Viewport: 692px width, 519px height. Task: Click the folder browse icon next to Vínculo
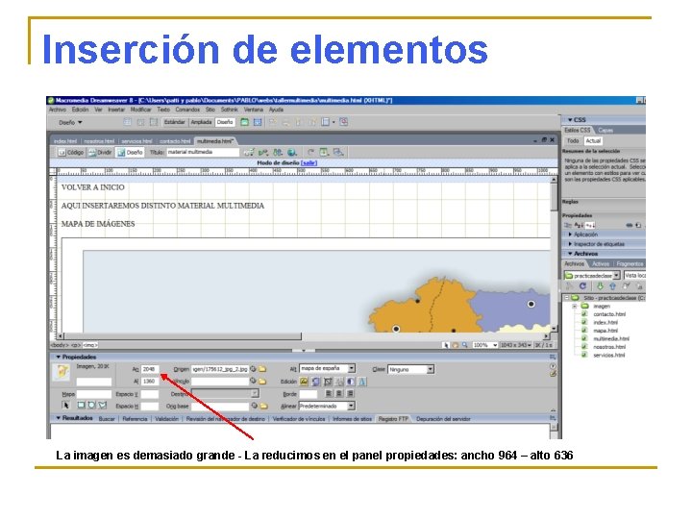pos(262,381)
